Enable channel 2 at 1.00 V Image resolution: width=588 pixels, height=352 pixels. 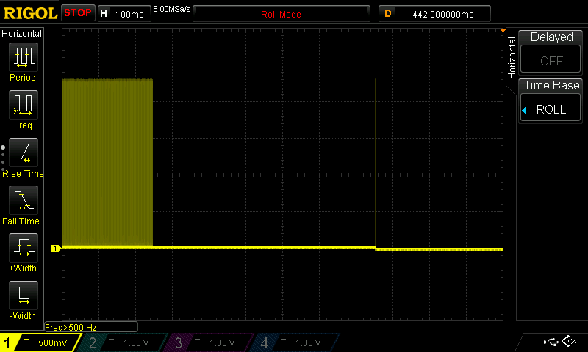point(123,342)
